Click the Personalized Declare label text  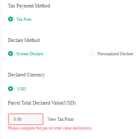click(115, 54)
